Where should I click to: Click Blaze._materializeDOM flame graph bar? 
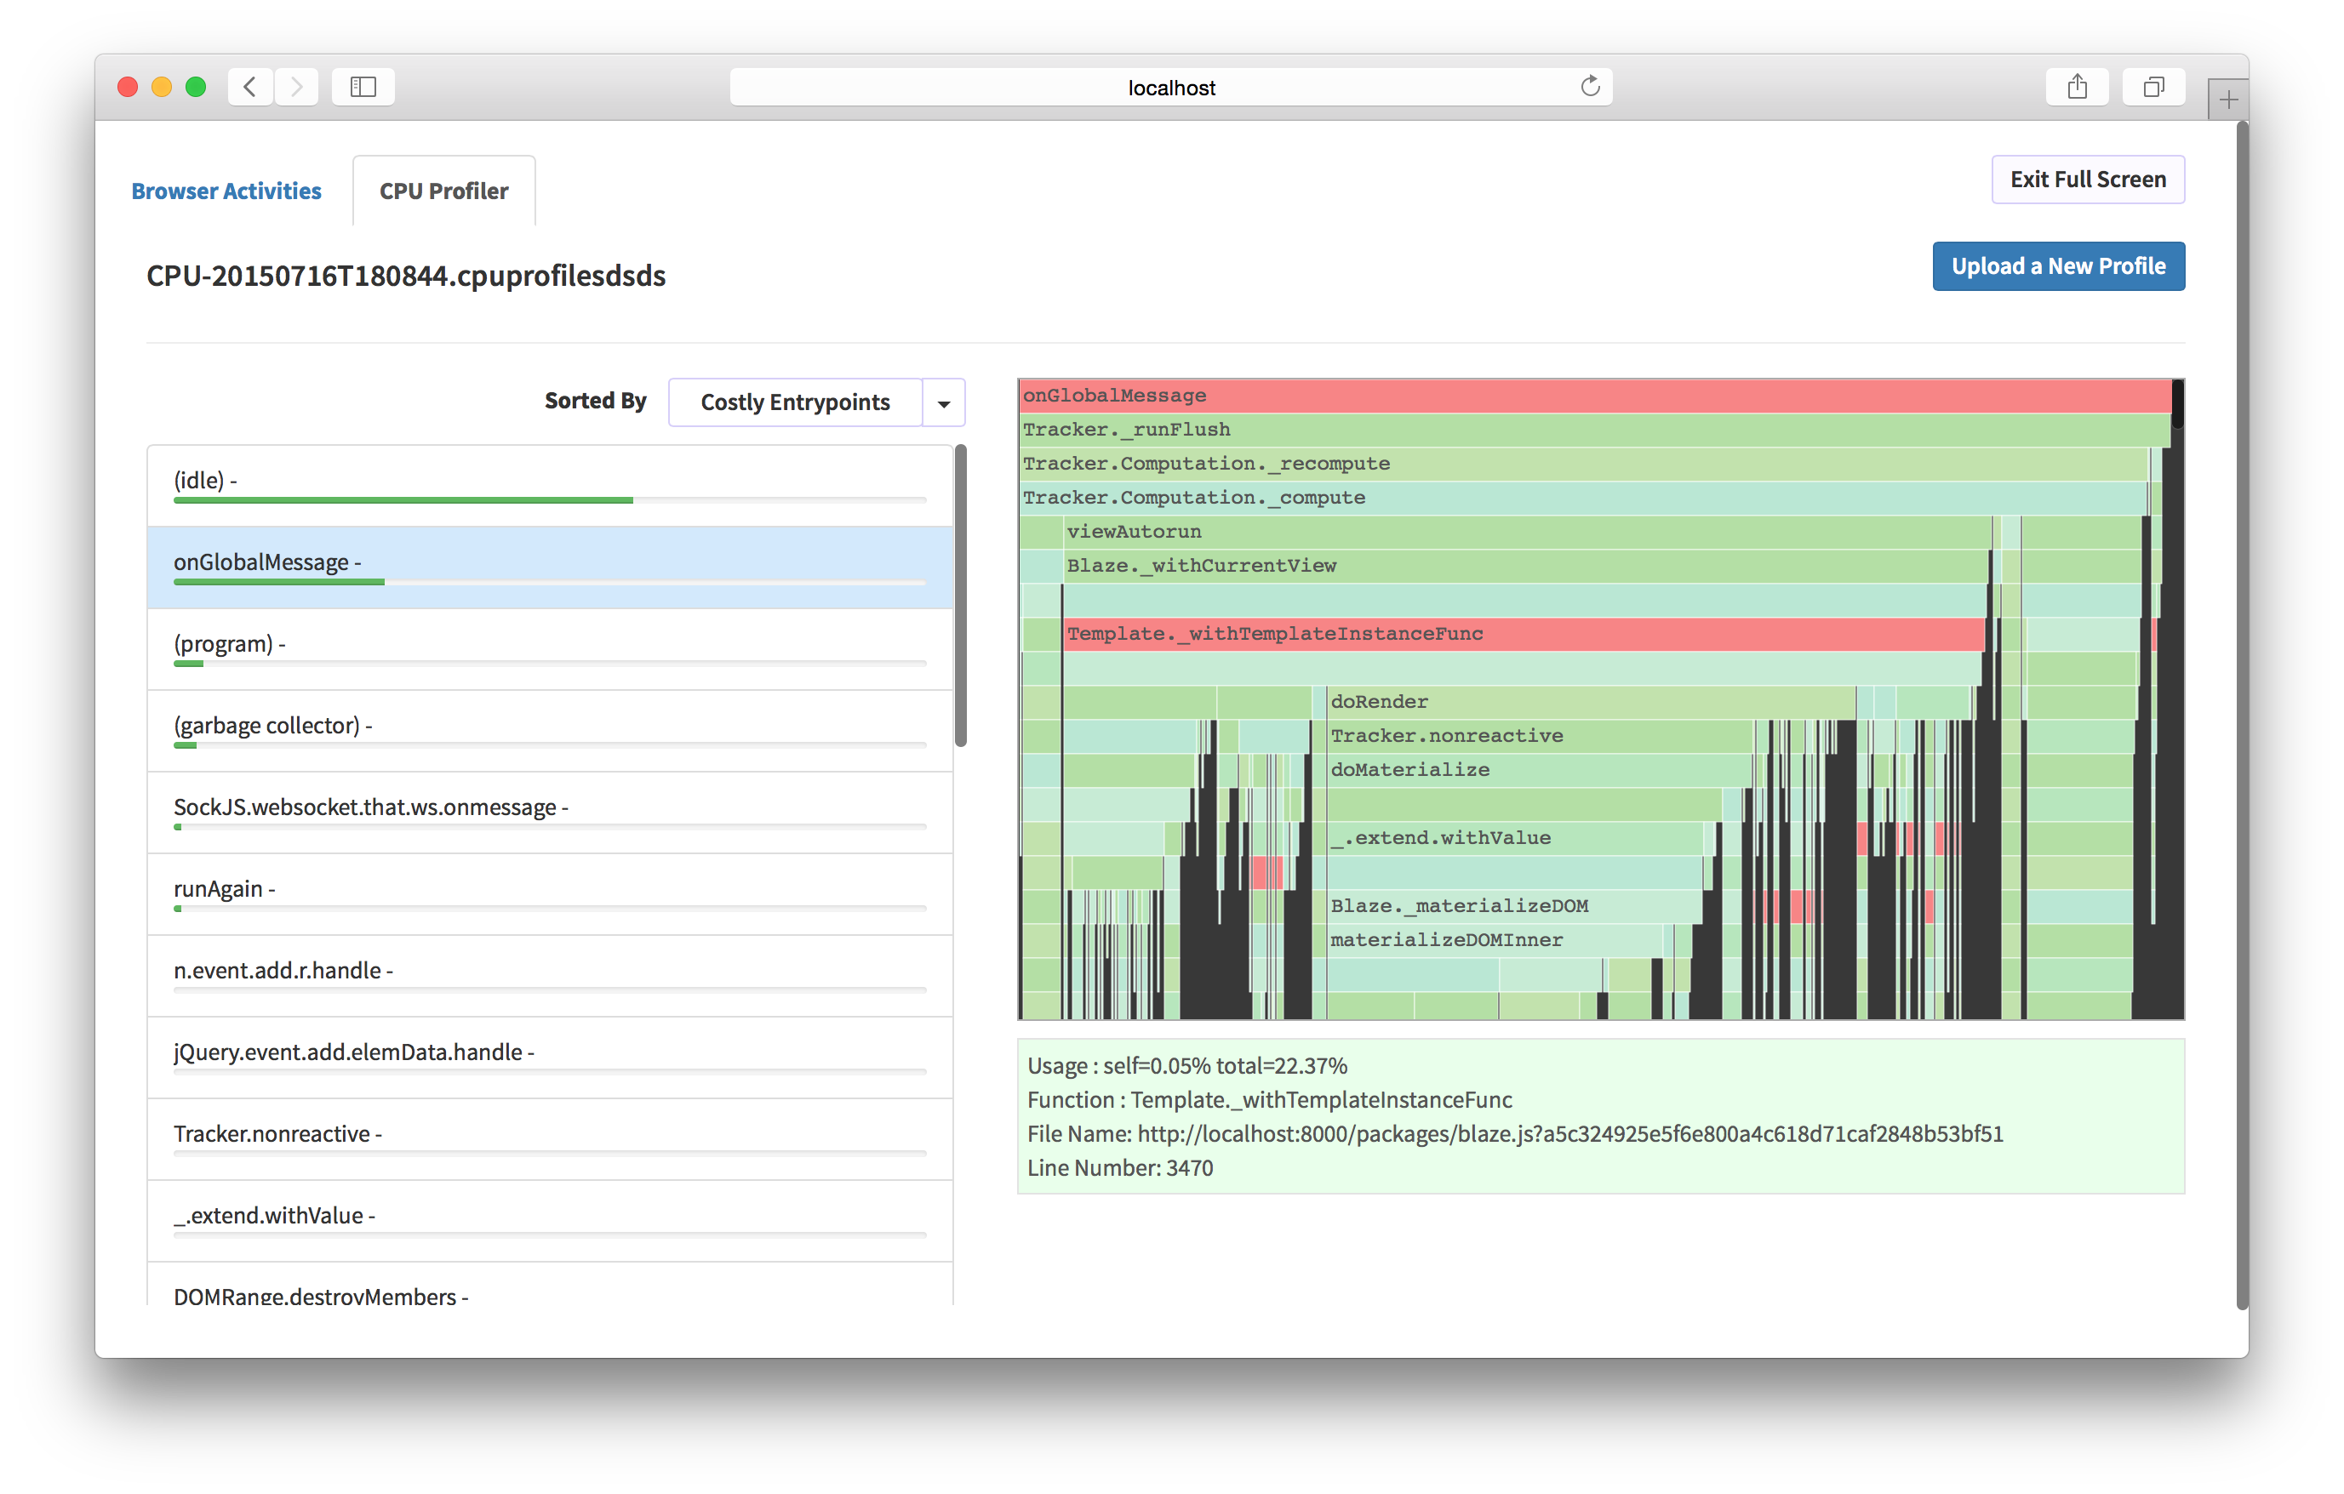click(x=1516, y=906)
